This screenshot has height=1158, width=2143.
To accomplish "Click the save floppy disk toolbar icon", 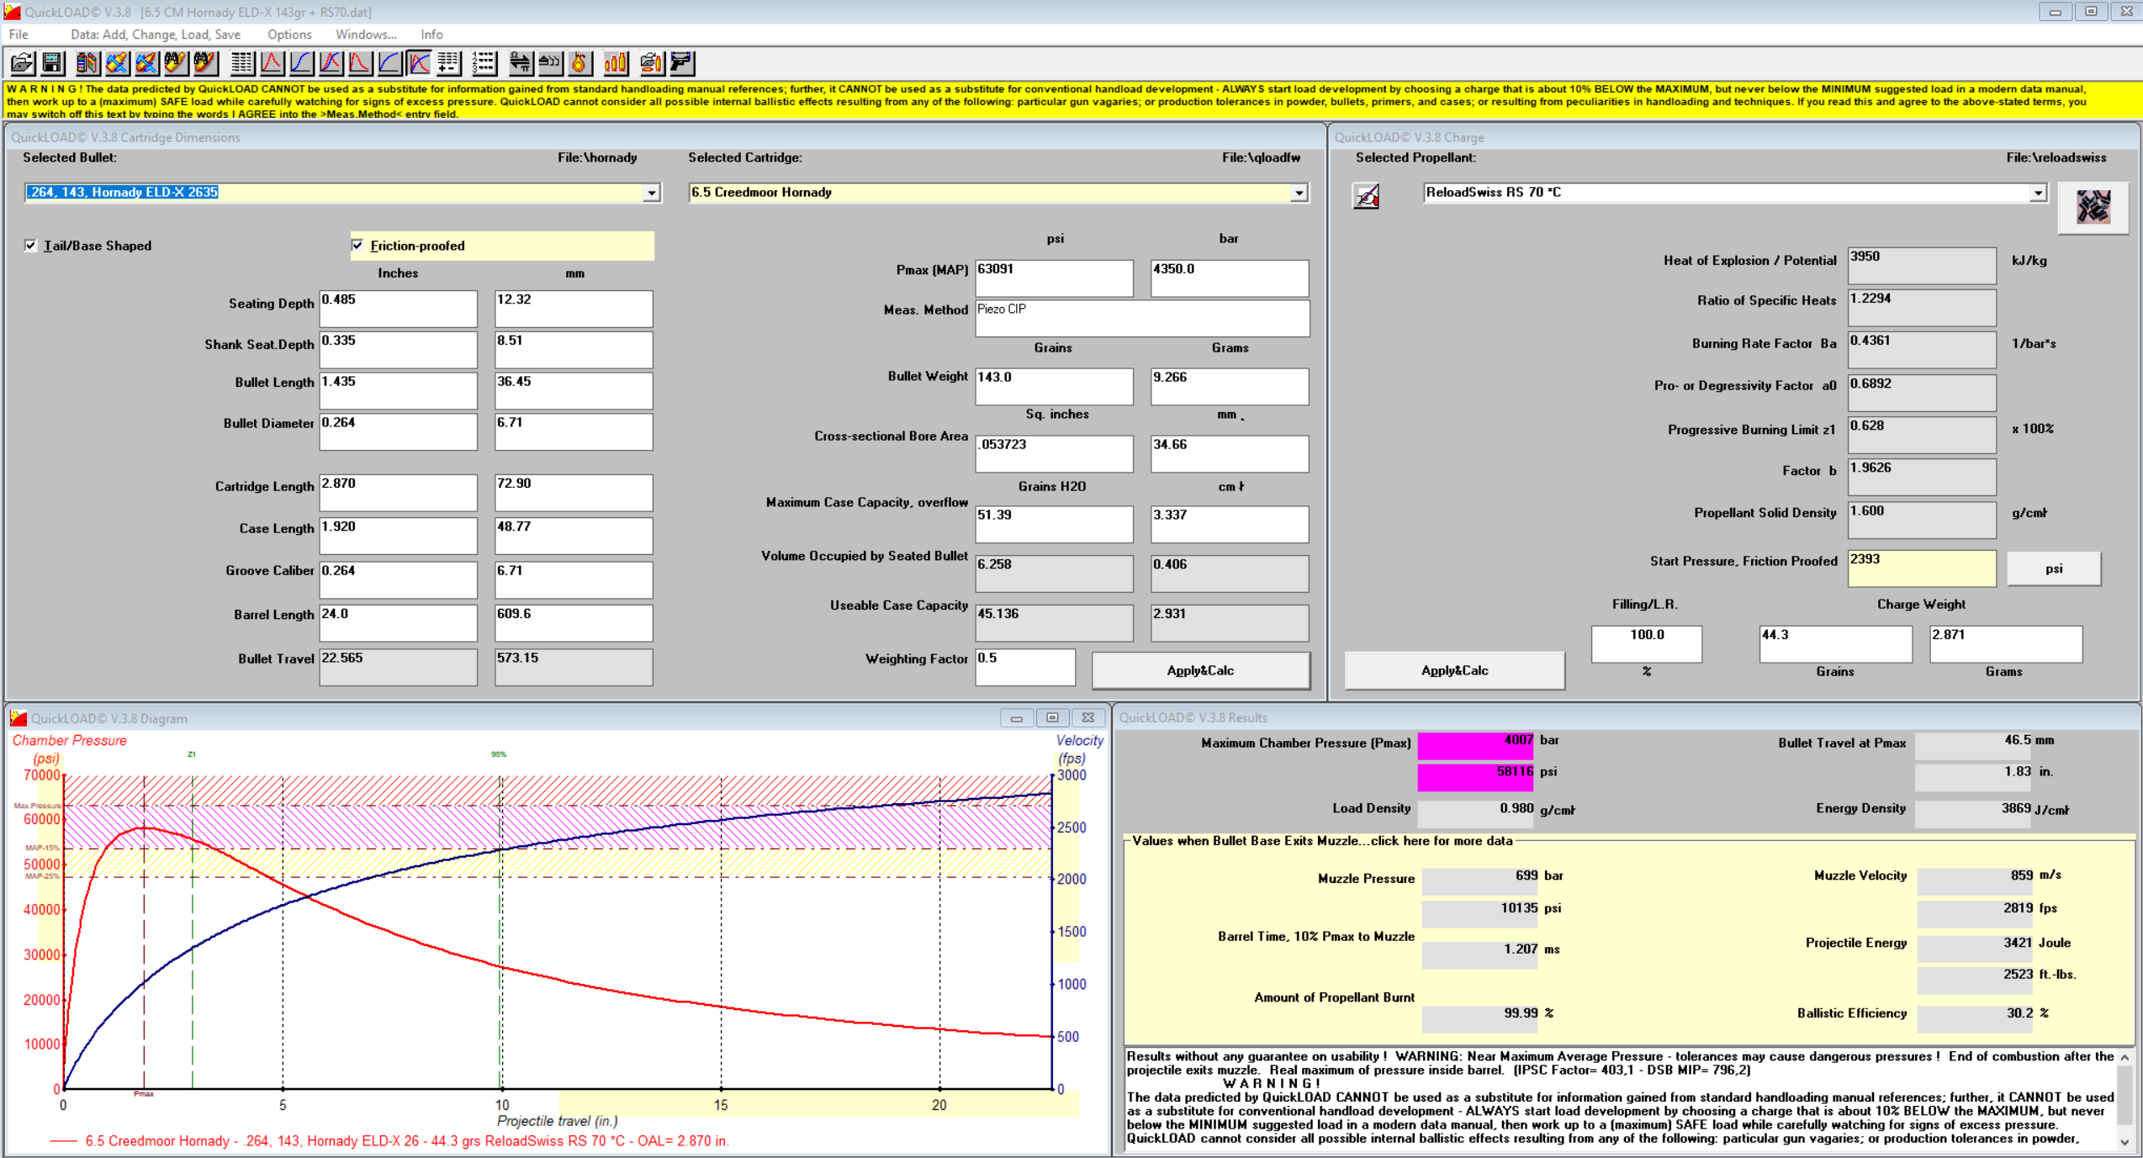I will [x=52, y=63].
